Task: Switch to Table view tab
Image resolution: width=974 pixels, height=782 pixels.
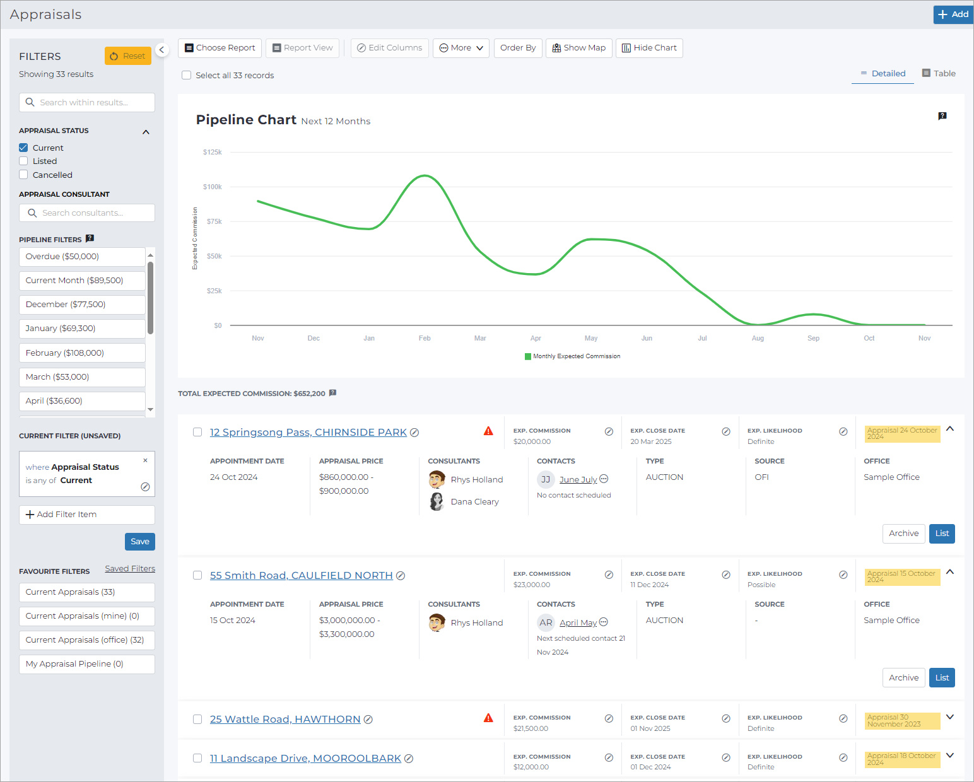Action: 939,73
